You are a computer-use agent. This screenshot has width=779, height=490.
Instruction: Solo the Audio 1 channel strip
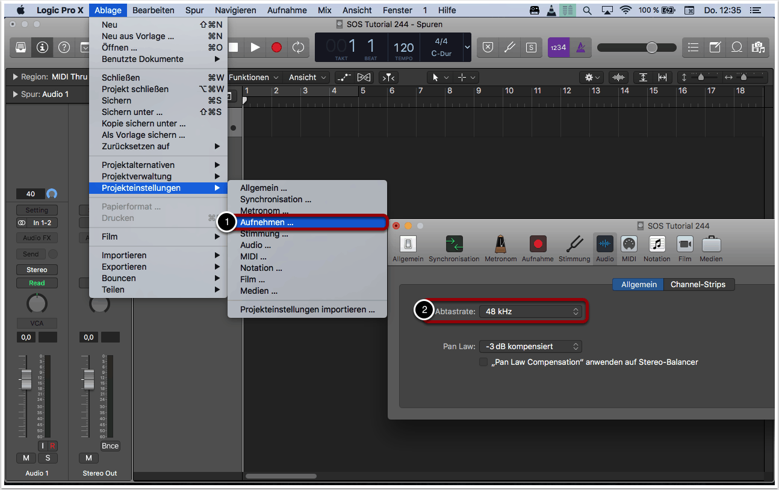click(48, 458)
